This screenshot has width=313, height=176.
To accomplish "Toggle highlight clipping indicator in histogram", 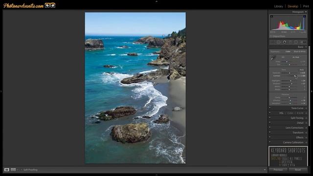I will (304, 17).
